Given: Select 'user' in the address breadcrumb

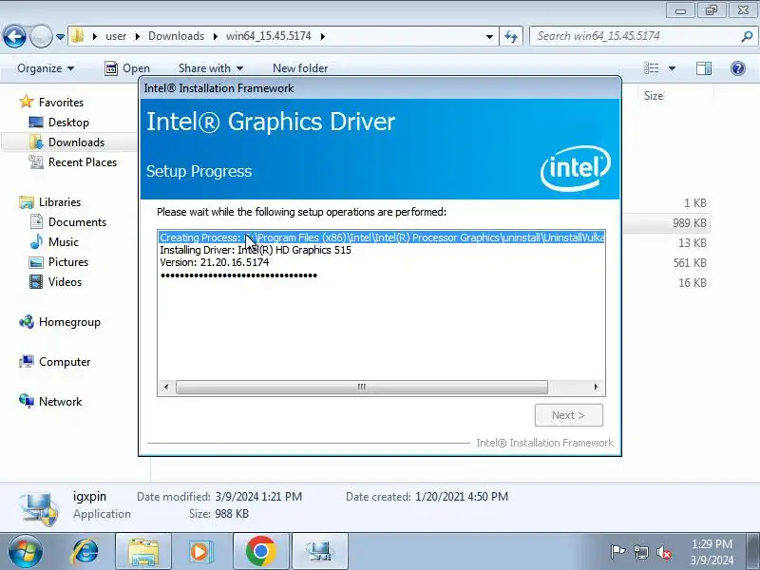Looking at the screenshot, I should [x=116, y=36].
